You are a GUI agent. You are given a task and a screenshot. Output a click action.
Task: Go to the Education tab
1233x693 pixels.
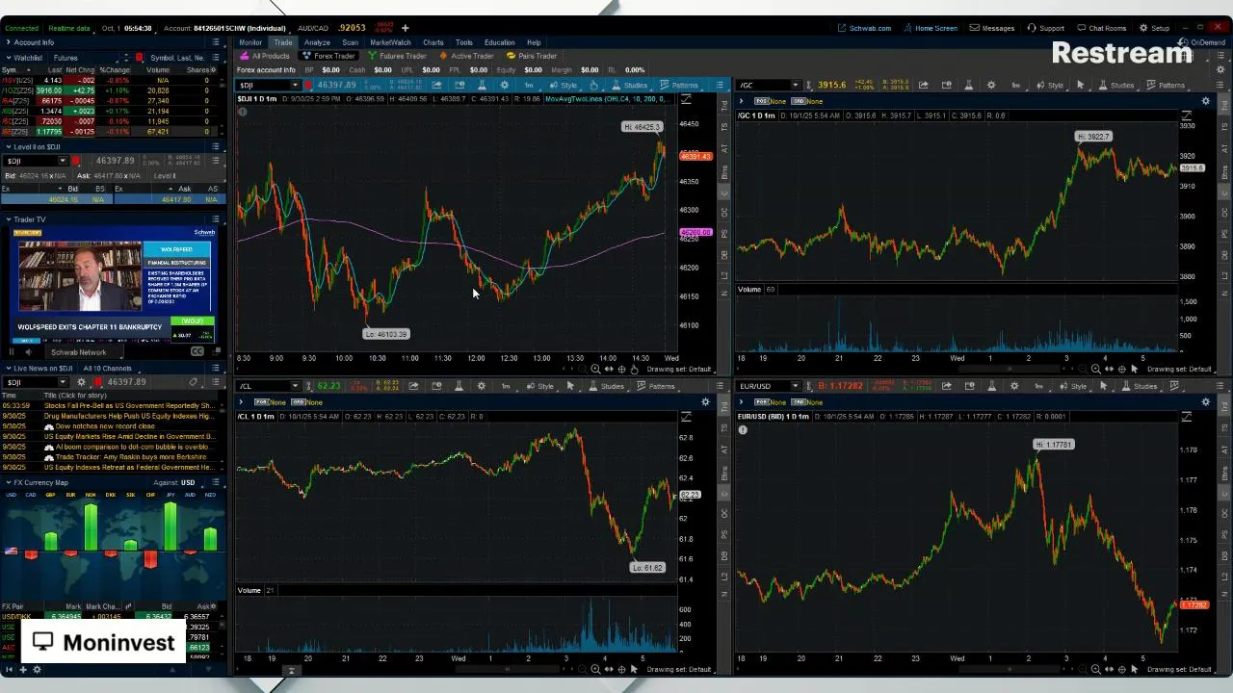499,42
